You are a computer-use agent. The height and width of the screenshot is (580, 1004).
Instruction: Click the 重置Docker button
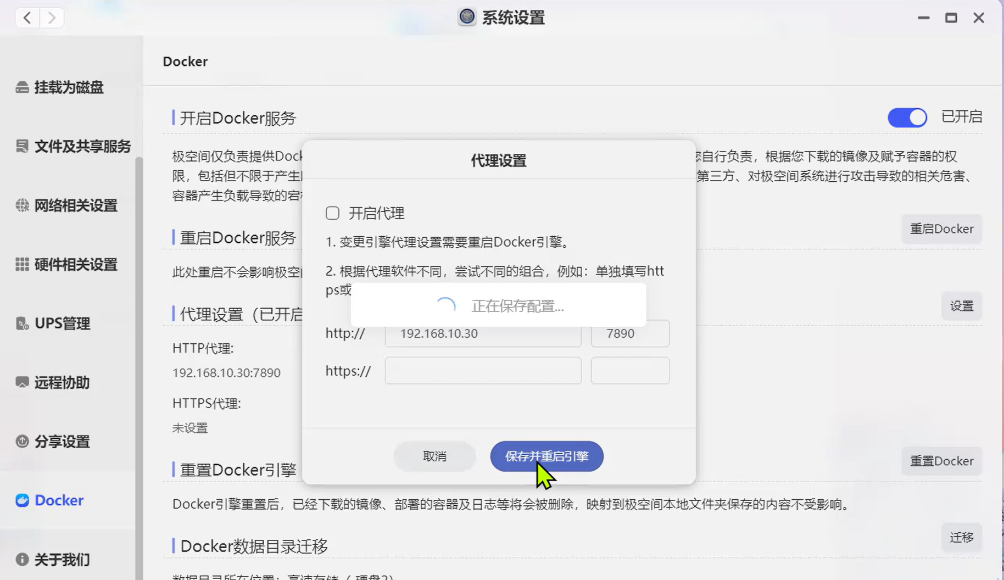click(941, 461)
